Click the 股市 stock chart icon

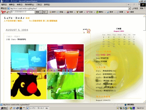coord(108,12)
